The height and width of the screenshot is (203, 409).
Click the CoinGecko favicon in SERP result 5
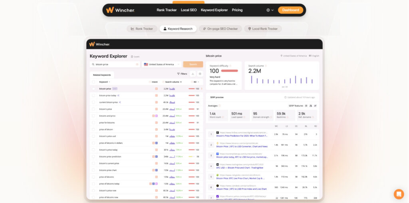[218, 175]
